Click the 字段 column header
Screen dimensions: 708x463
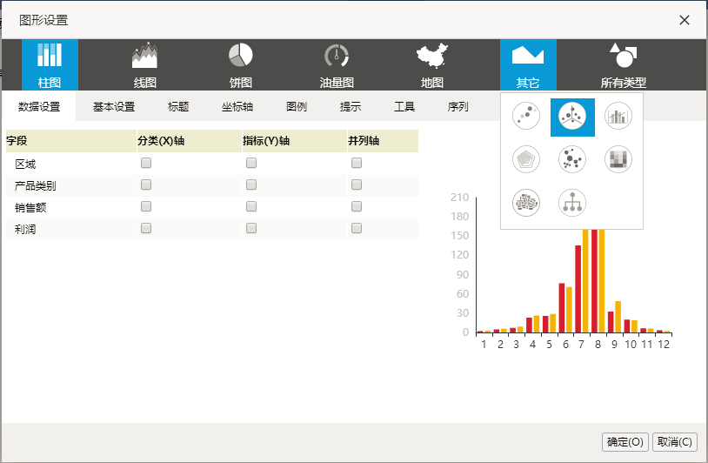(x=71, y=141)
